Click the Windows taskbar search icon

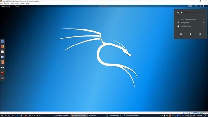pyautogui.click(x=6, y=116)
